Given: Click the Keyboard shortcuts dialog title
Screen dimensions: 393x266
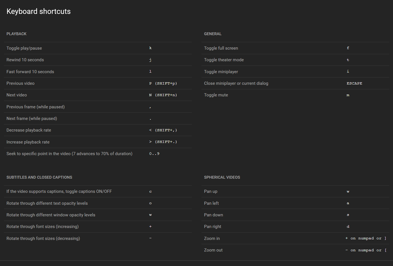Looking at the screenshot, I should click(38, 11).
